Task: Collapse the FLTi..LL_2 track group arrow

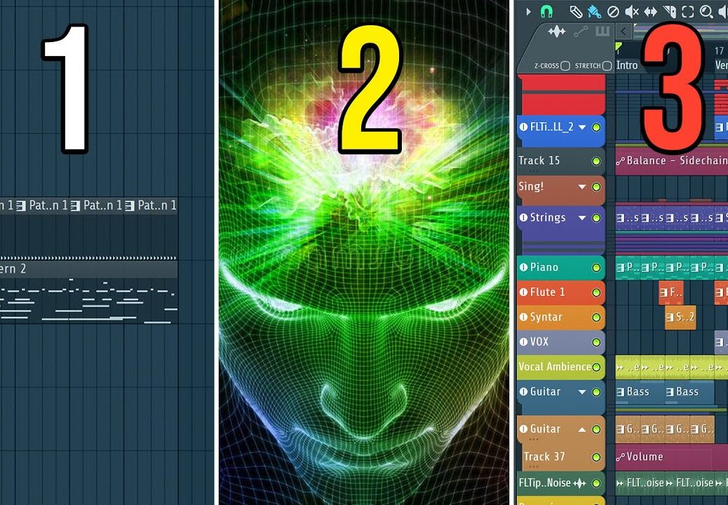Action: pos(581,127)
